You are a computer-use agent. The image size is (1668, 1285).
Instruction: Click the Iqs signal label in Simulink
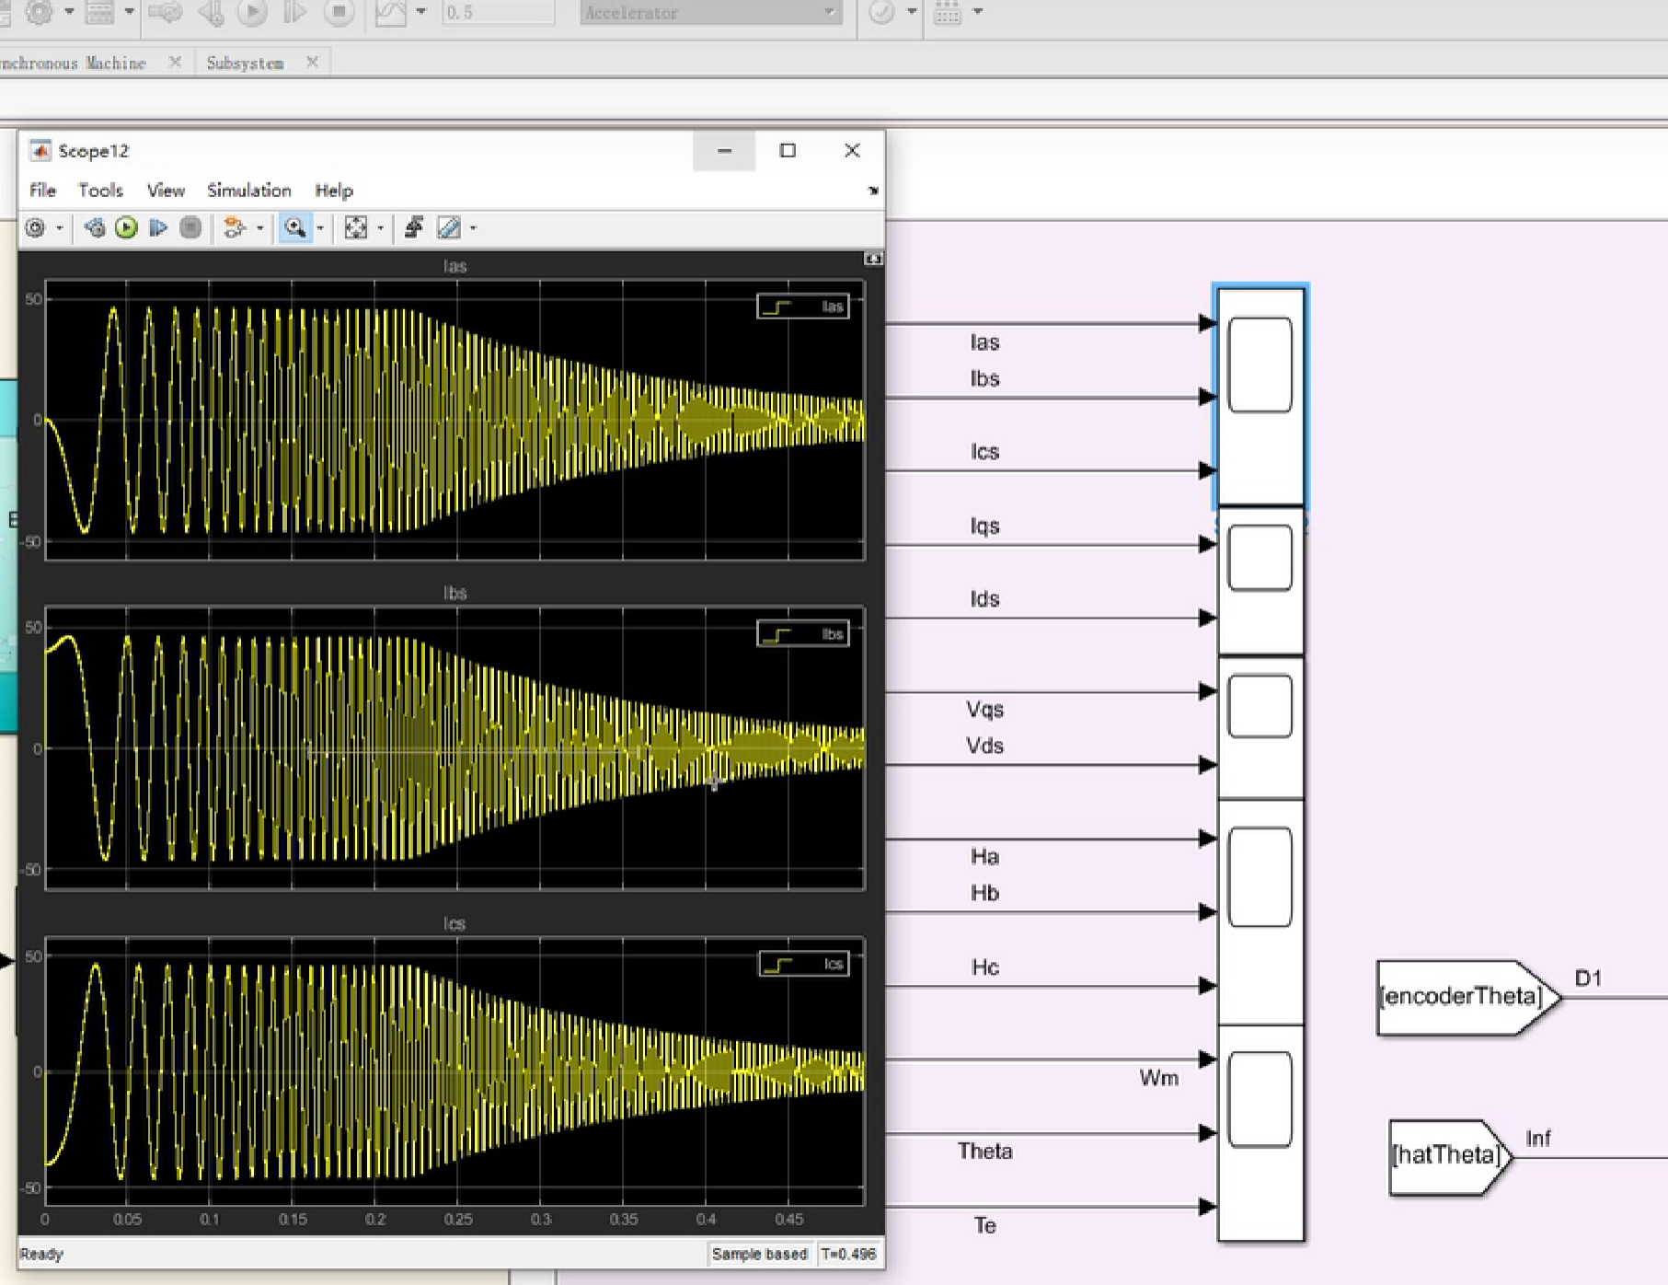984,526
